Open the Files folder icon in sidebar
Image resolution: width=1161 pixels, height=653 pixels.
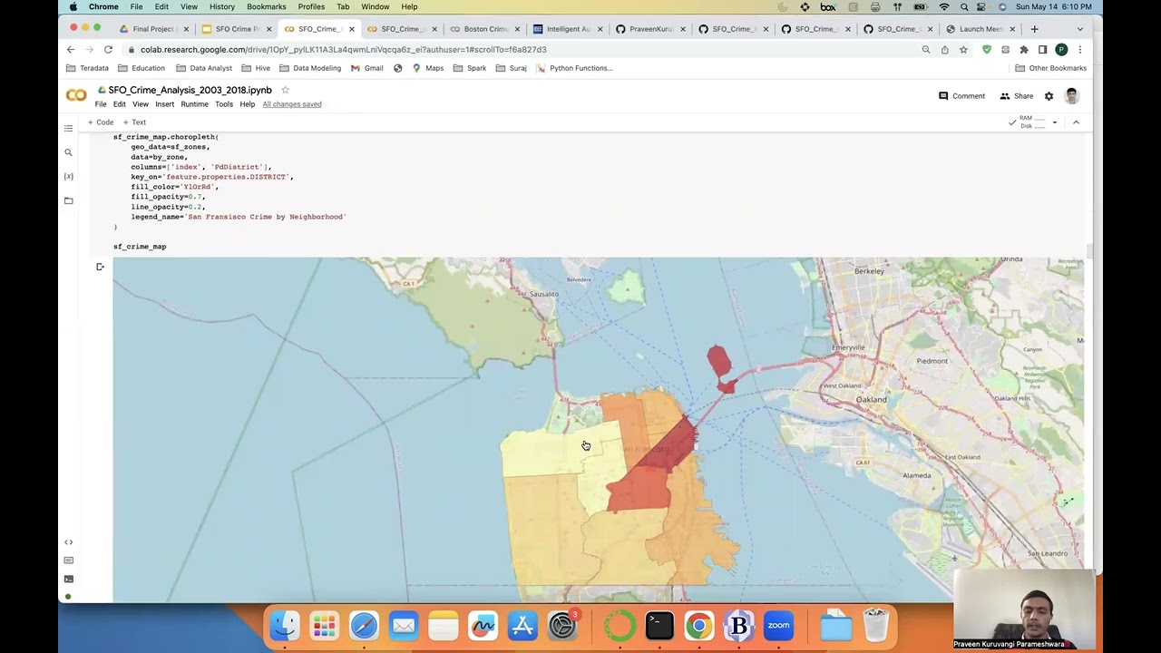pyautogui.click(x=68, y=200)
